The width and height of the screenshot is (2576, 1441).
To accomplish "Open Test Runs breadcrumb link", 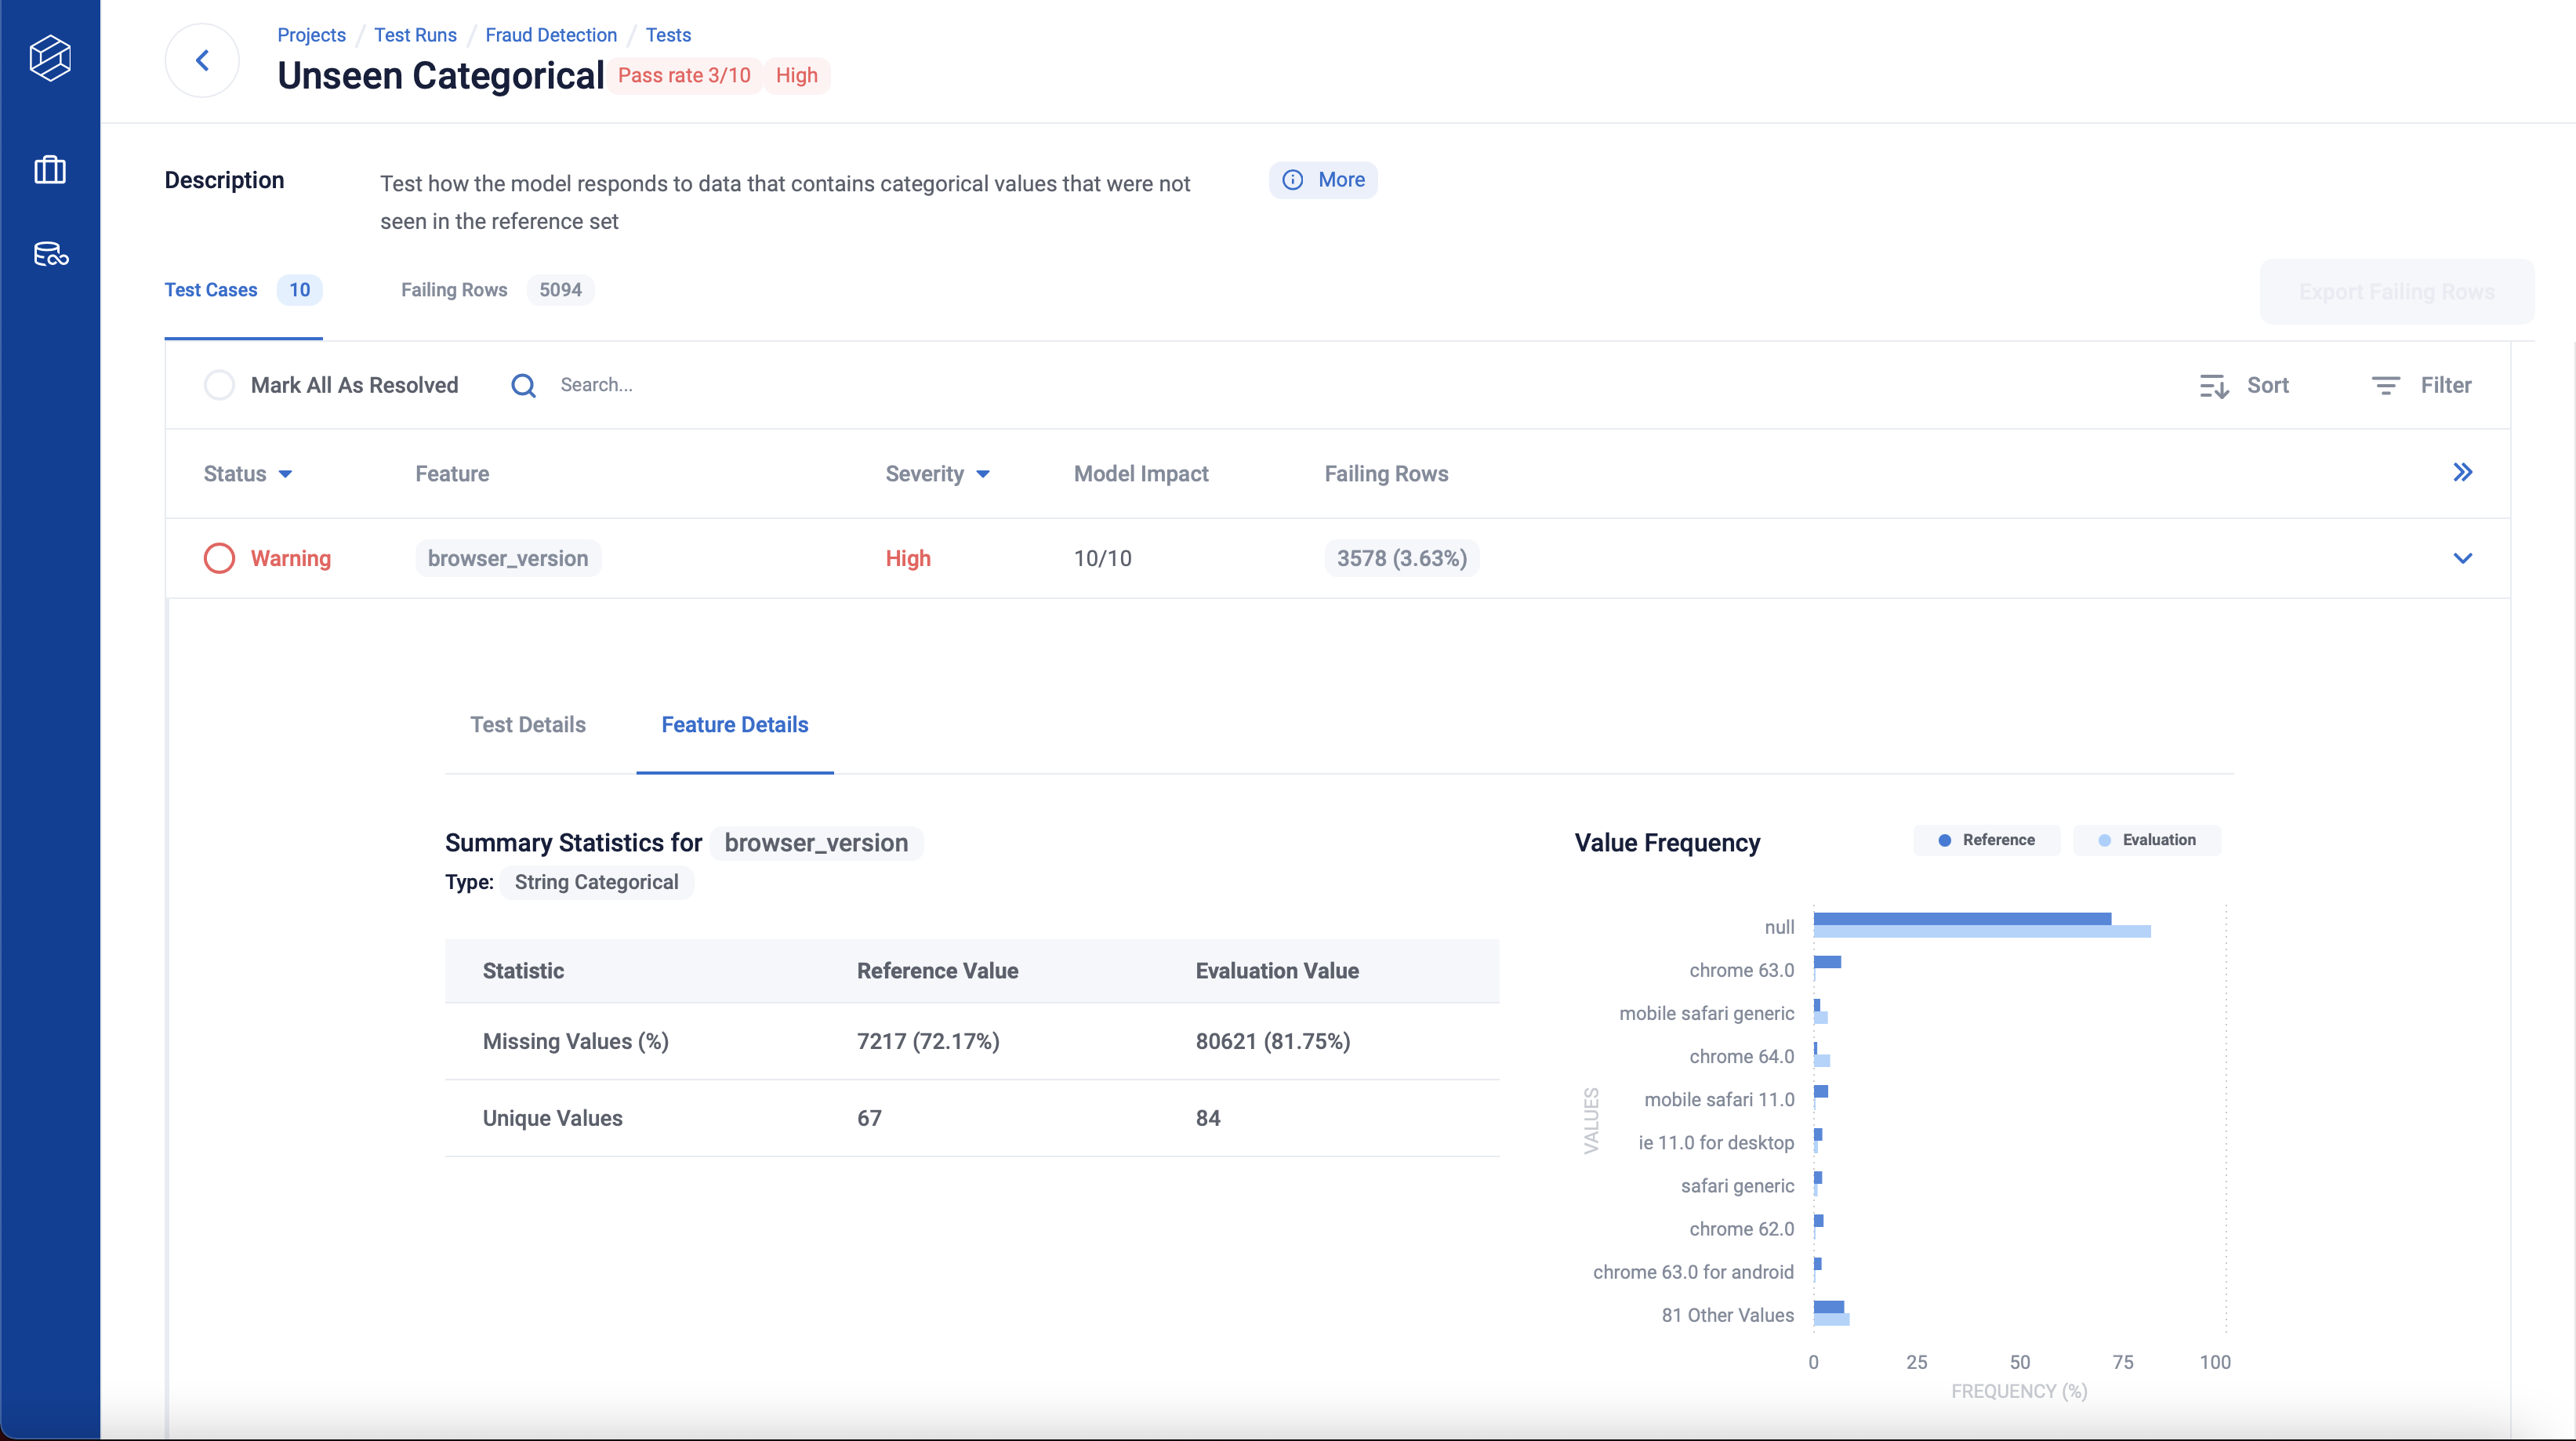I will point(415,35).
